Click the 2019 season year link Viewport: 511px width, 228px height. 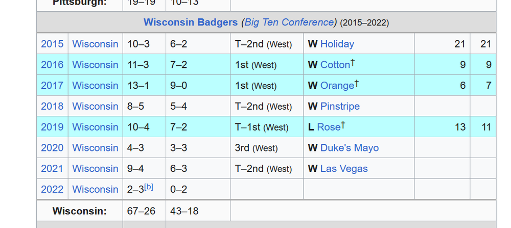click(52, 127)
